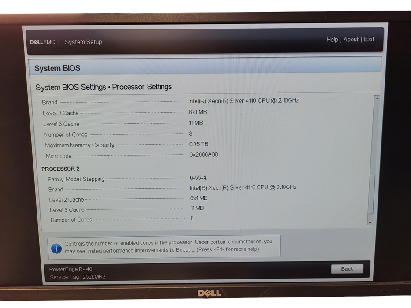Click the DELL EMC logo
The image size is (411, 308).
(42, 42)
